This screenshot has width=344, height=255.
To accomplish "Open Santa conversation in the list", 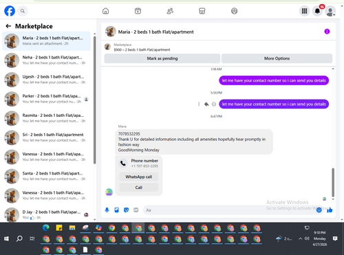I will tap(46, 176).
